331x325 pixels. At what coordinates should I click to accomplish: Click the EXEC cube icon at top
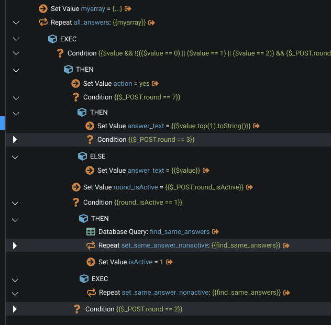point(52,39)
